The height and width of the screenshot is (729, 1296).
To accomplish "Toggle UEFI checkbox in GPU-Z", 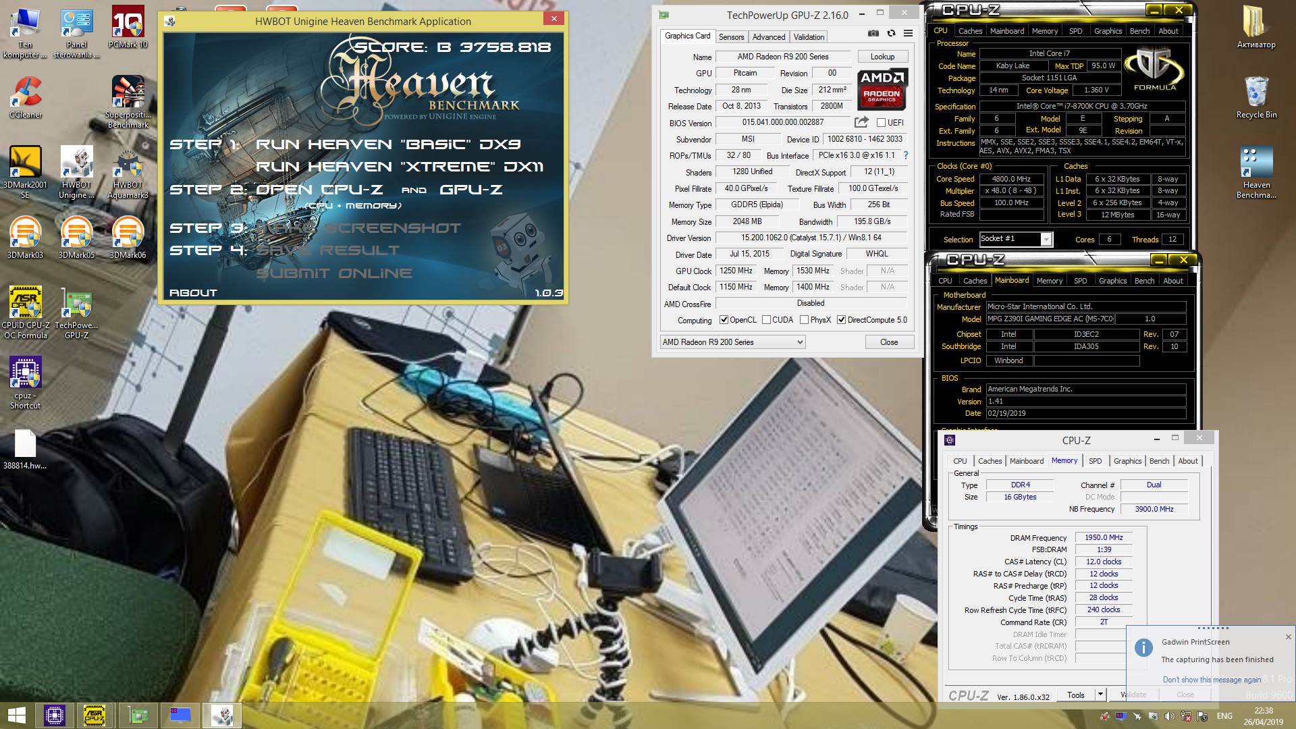I will click(x=881, y=123).
